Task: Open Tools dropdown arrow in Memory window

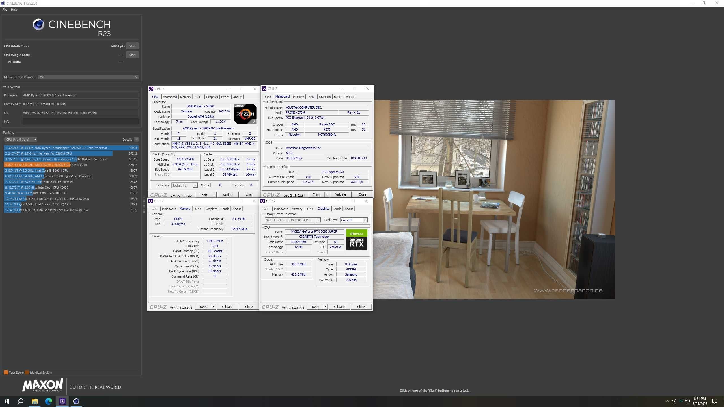Action: tap(213, 307)
